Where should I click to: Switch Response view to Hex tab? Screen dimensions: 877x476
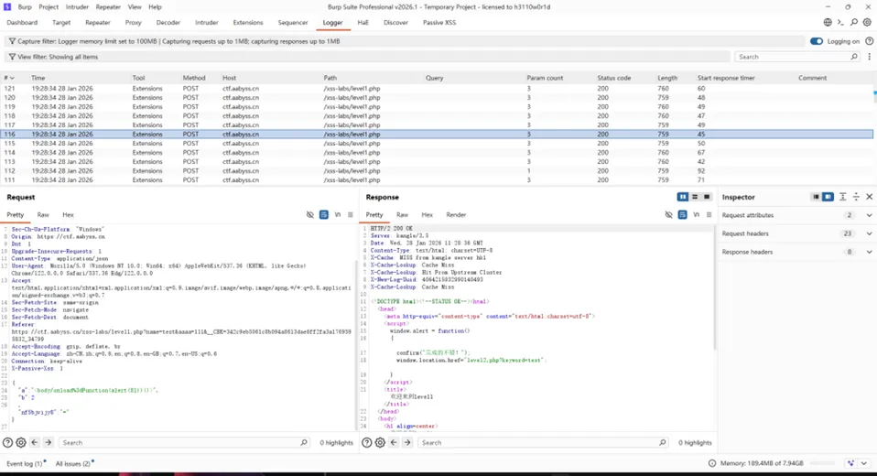tap(428, 215)
